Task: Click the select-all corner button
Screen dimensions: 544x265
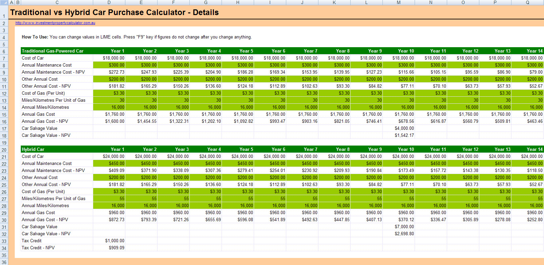Action: (x=4, y=2)
